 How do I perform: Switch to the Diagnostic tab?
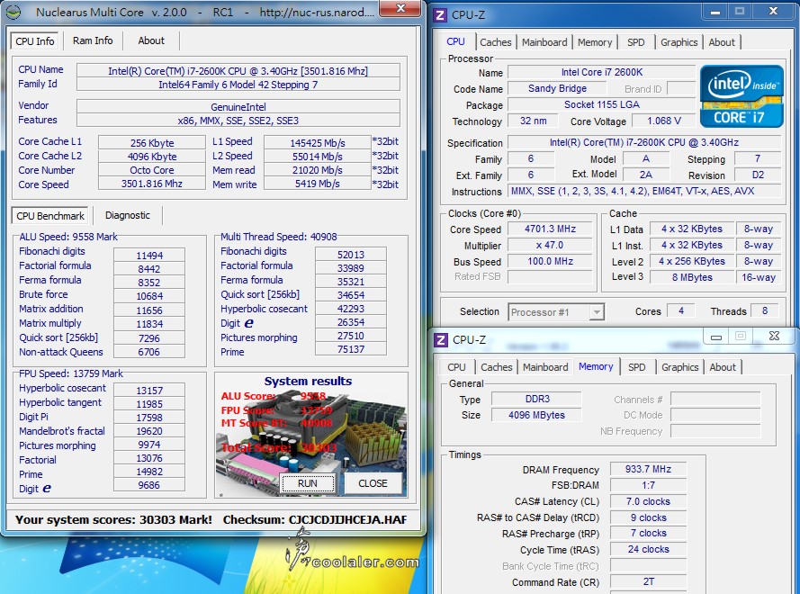click(128, 215)
